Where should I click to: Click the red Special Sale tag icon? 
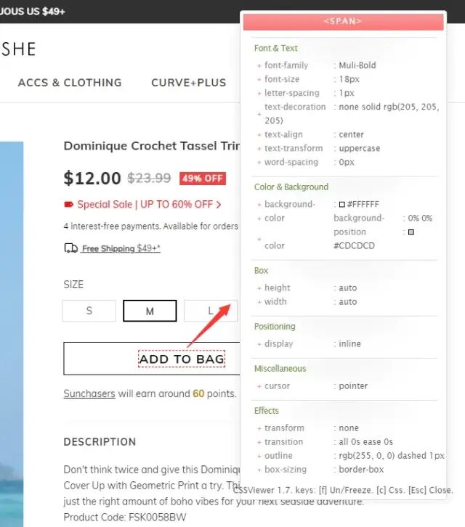(x=69, y=205)
